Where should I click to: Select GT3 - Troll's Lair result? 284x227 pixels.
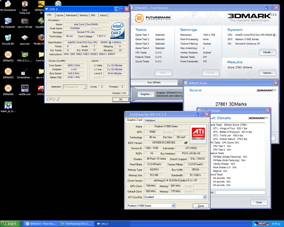click(228, 136)
